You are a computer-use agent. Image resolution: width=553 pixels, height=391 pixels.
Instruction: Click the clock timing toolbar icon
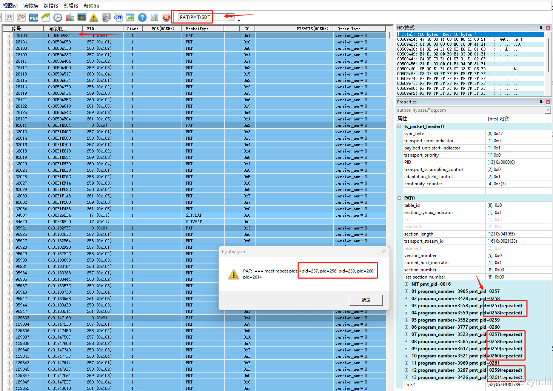point(58,17)
